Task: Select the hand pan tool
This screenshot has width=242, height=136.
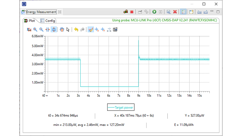Action: (62, 30)
